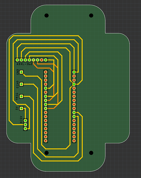Select the bottom-right mounting hole

(91, 153)
